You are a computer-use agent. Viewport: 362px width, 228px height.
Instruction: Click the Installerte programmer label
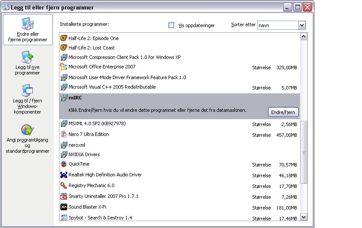click(x=84, y=24)
